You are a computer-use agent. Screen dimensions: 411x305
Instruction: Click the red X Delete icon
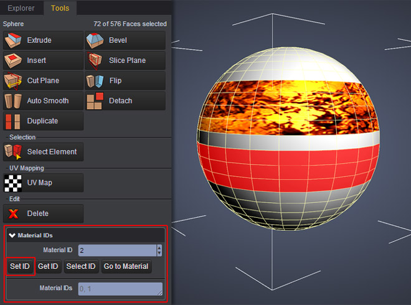(13, 213)
